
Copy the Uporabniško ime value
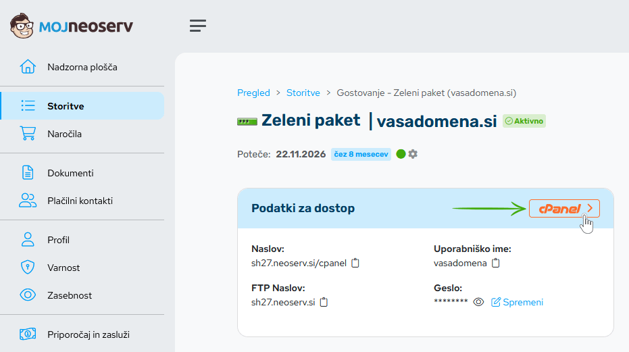(496, 263)
